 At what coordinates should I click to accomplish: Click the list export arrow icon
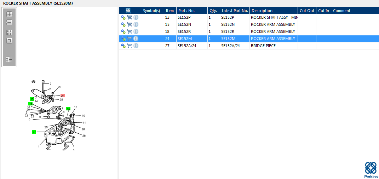tap(9, 59)
